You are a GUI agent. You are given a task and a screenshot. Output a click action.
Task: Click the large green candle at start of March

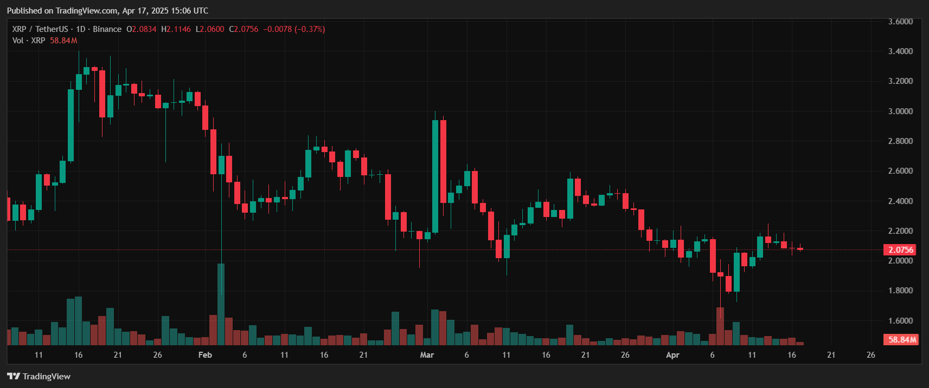tap(435, 176)
